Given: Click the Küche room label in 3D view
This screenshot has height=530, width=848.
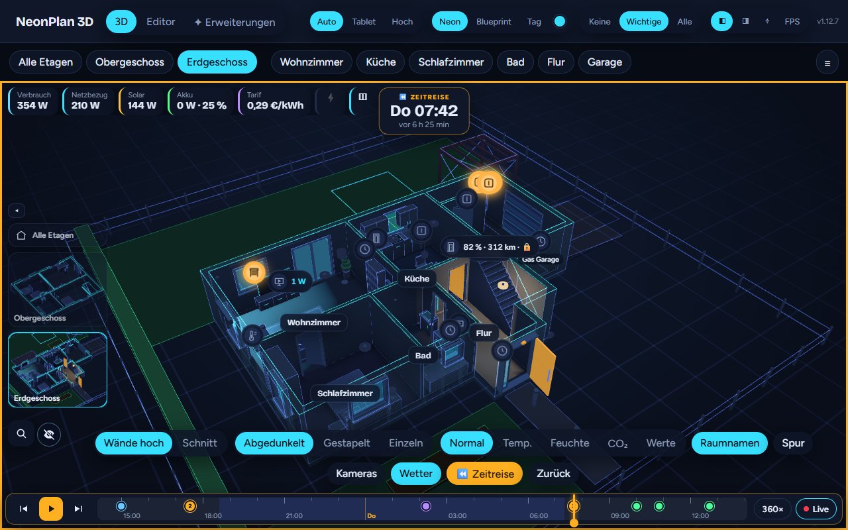Looking at the screenshot, I should click(x=417, y=279).
